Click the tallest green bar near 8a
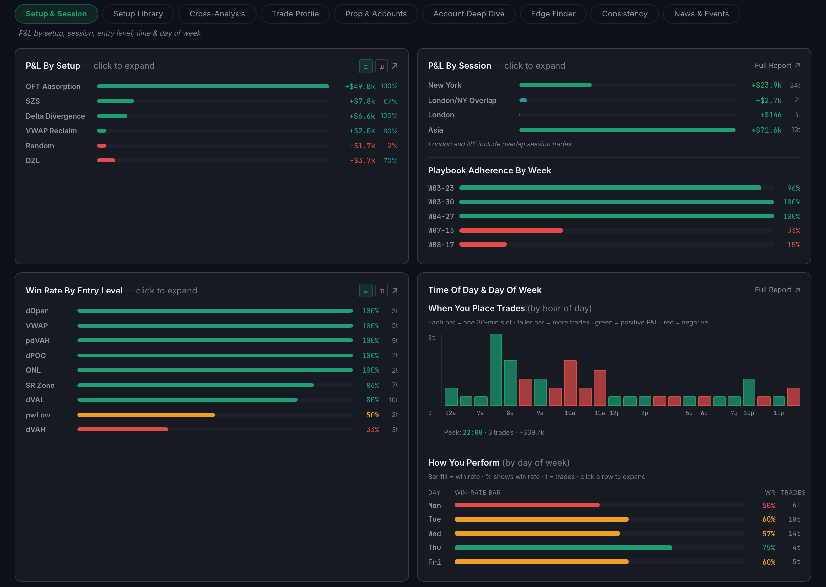 pos(495,369)
